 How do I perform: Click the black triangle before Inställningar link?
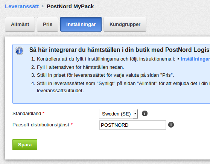pyautogui.click(x=178, y=59)
